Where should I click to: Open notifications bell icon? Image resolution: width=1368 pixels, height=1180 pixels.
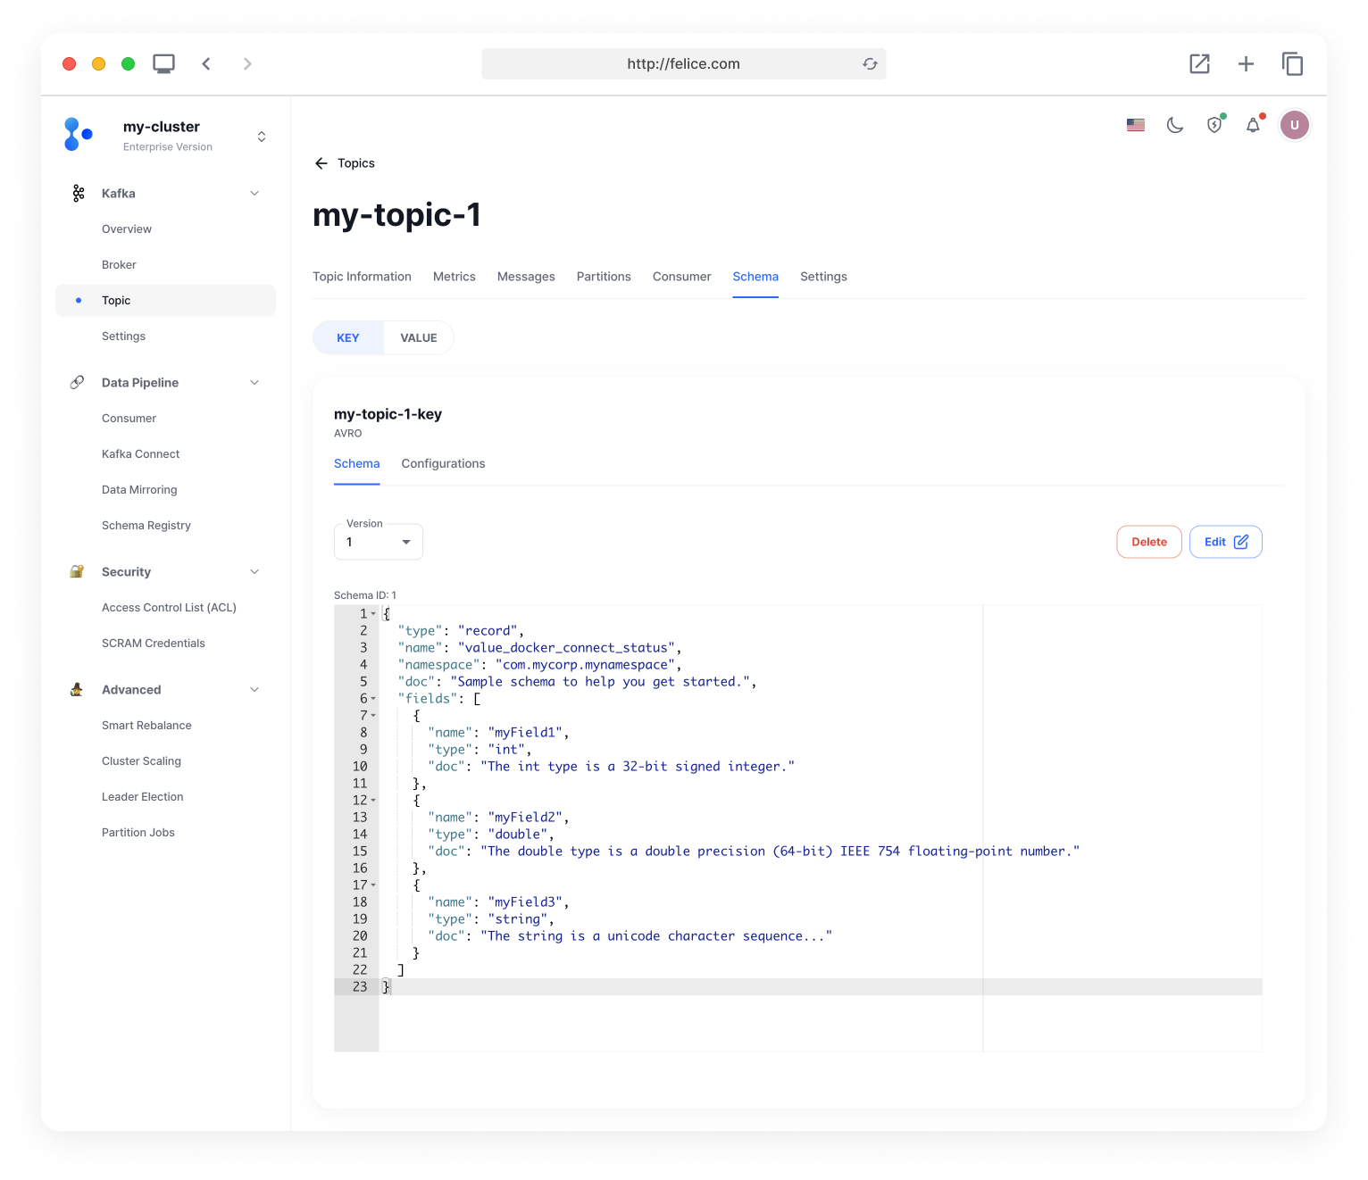1254,125
